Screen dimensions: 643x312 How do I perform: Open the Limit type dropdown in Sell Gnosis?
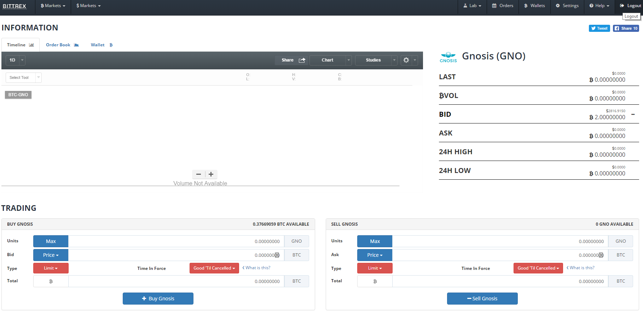click(x=375, y=268)
